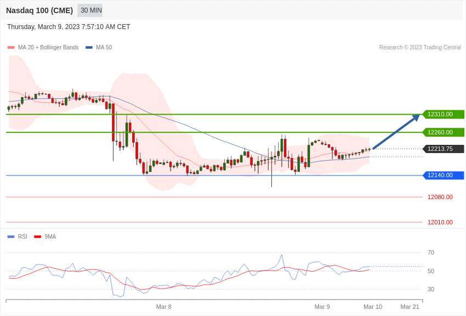Screen dimensions: 466x316
Task: Click the RSI legend swatch
Action: [x=11, y=237]
